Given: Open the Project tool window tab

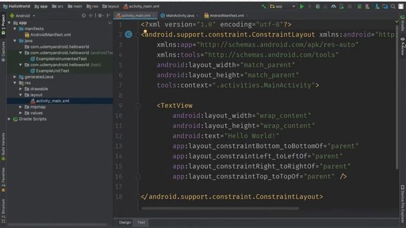Looking at the screenshot, I should (x=3, y=24).
